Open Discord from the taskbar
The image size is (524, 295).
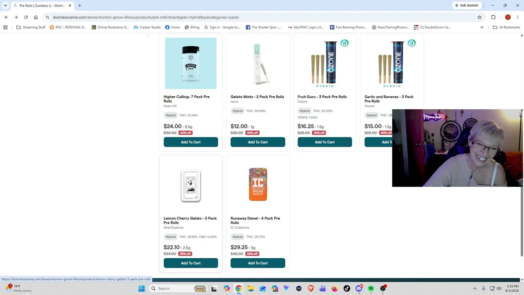359,288
